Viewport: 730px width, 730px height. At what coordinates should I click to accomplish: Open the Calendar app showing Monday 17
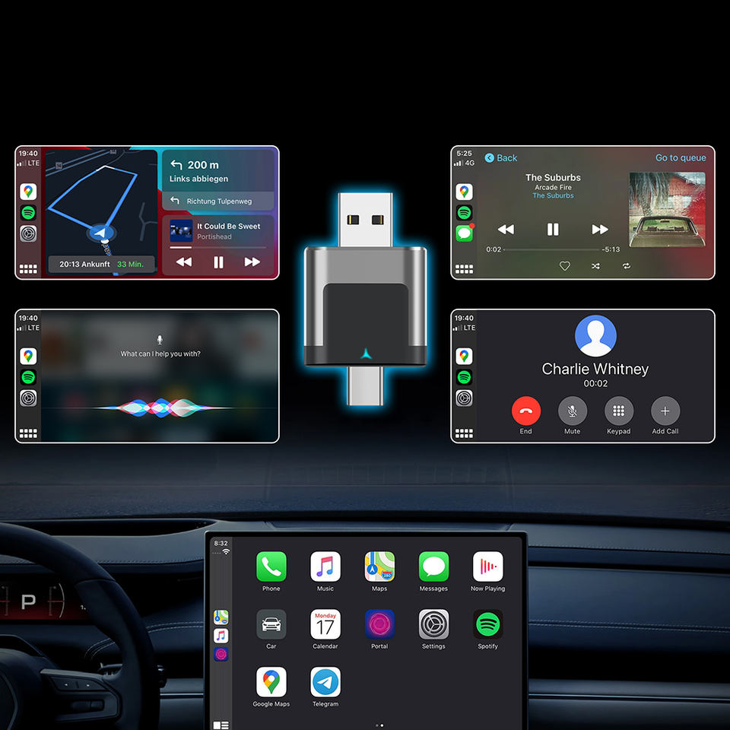[325, 624]
